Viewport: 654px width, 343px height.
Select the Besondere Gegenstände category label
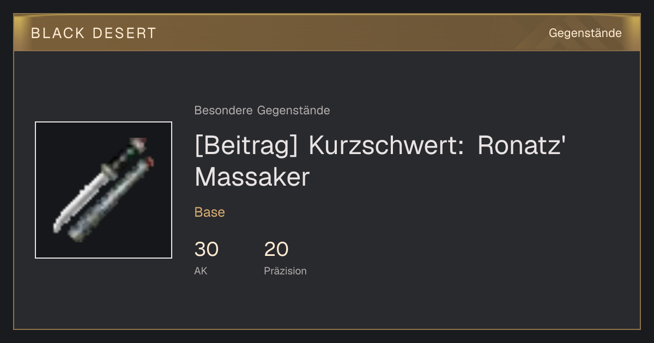262,111
